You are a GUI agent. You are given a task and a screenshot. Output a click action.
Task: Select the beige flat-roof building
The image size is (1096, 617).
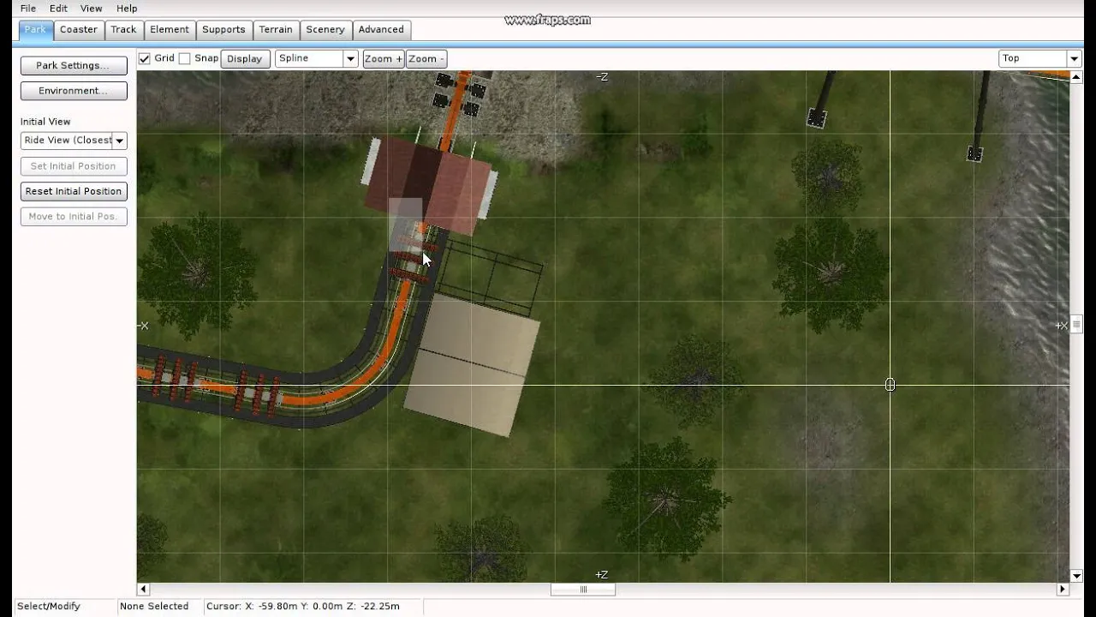pyautogui.click(x=473, y=364)
